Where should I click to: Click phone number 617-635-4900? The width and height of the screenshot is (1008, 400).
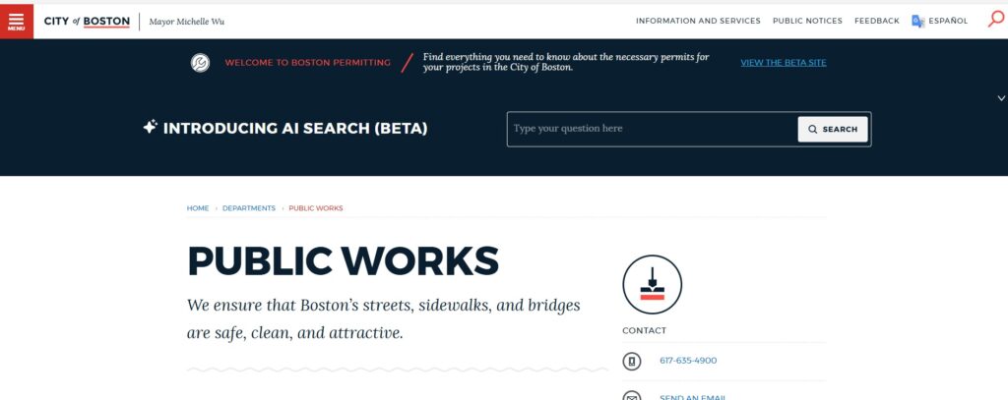(x=688, y=361)
